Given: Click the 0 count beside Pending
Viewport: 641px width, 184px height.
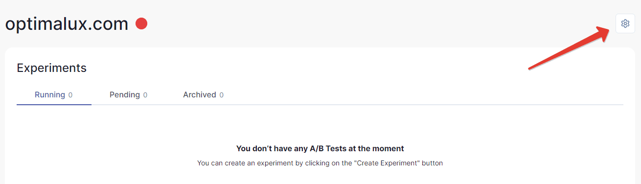Looking at the screenshot, I should coord(145,95).
